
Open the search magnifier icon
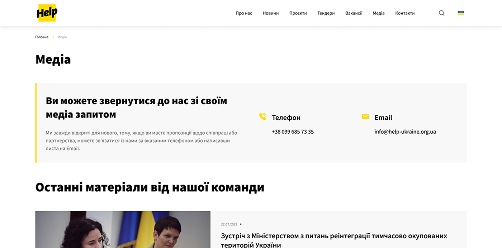[441, 13]
